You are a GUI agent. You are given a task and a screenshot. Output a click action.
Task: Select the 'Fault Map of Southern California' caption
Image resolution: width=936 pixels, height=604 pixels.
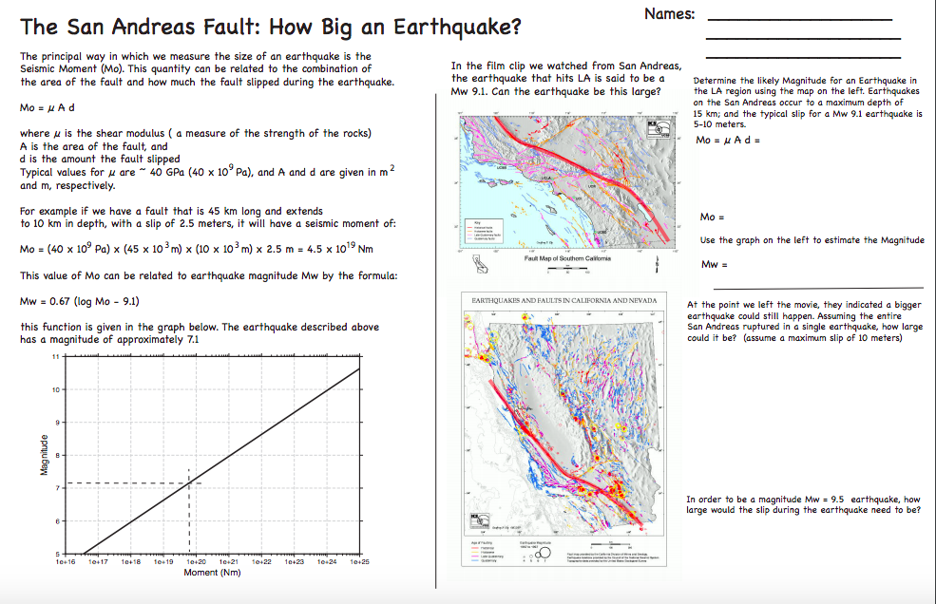coord(567,259)
